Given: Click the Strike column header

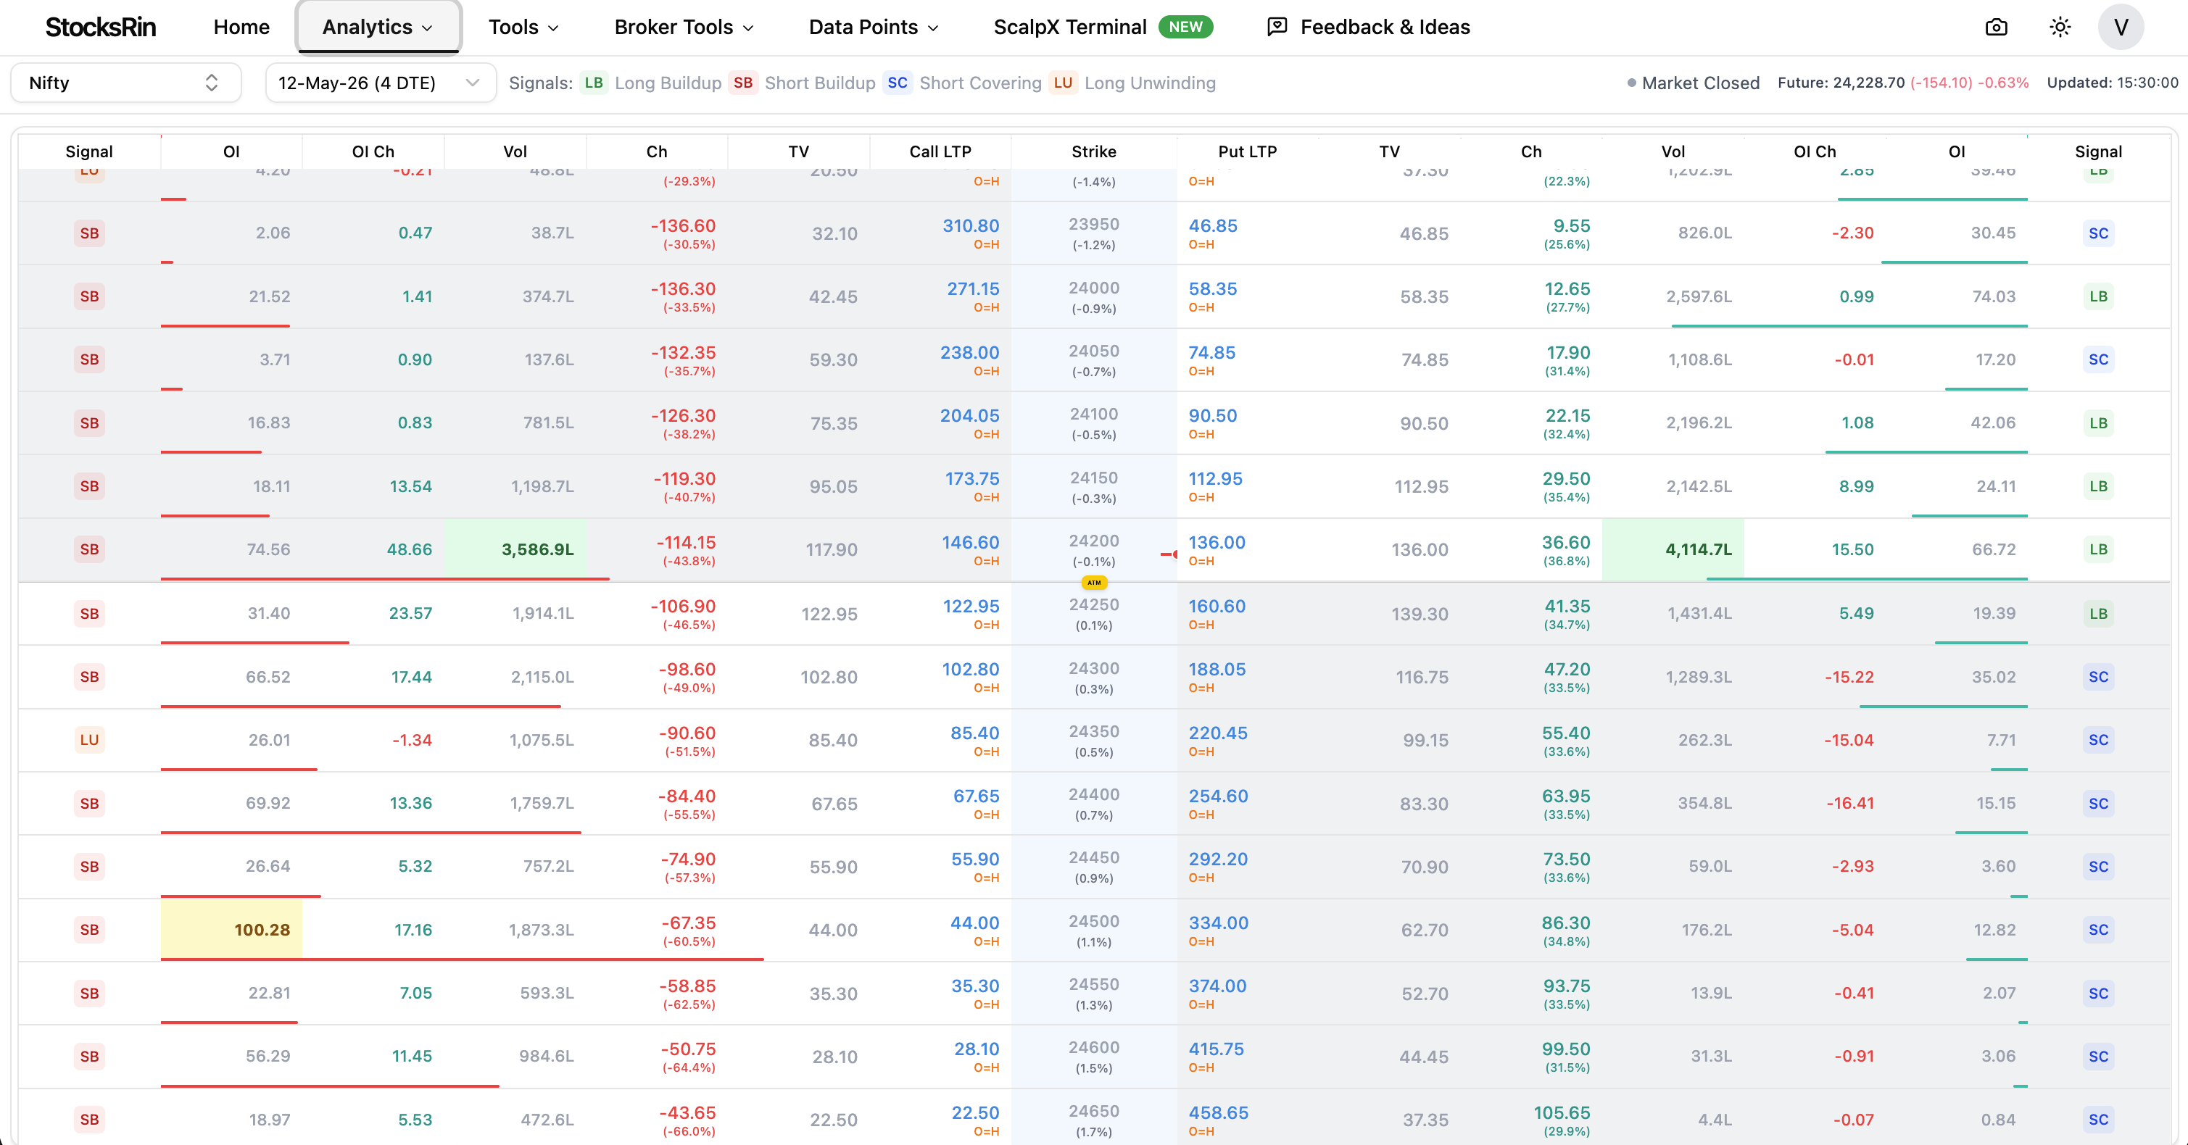Looking at the screenshot, I should (x=1093, y=151).
